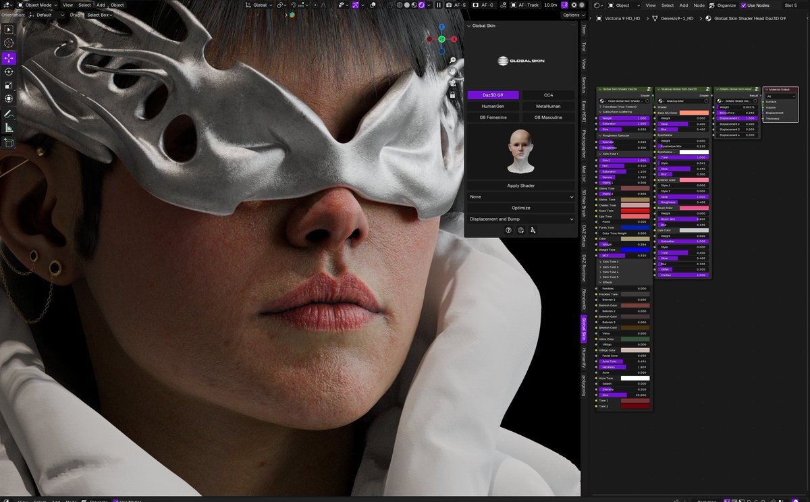Screen dimensions: 810x502
Task: Select the Annotate pencil tool
Action: click(x=9, y=114)
